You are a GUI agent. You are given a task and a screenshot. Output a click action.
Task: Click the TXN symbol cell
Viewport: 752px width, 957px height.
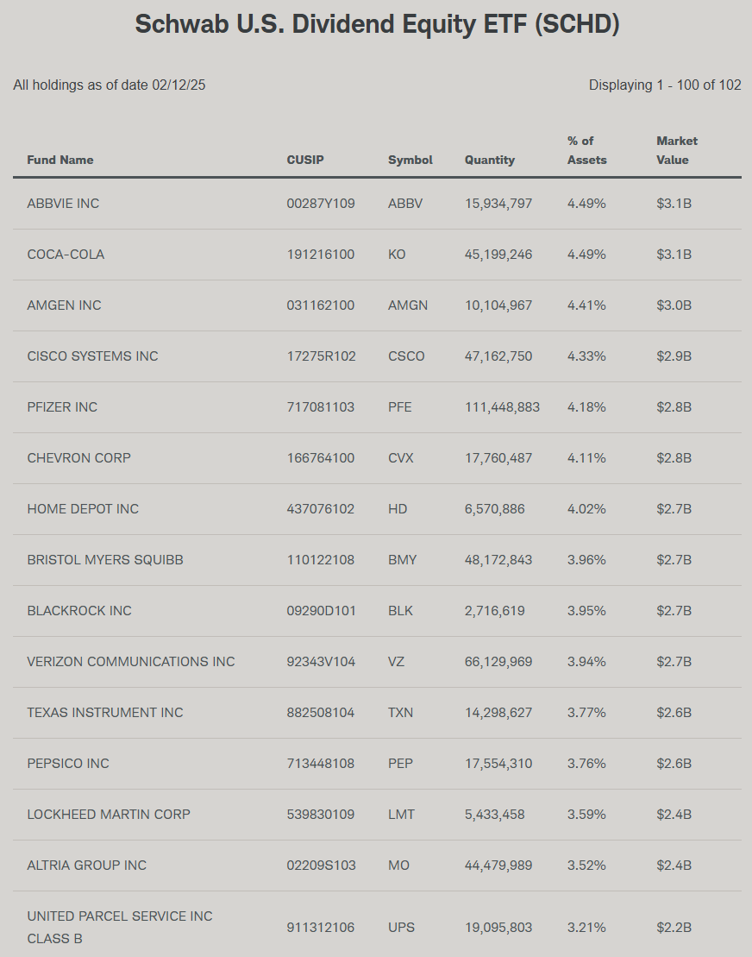click(400, 712)
